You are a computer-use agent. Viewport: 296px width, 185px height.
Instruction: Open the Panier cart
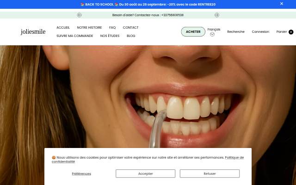(282, 32)
